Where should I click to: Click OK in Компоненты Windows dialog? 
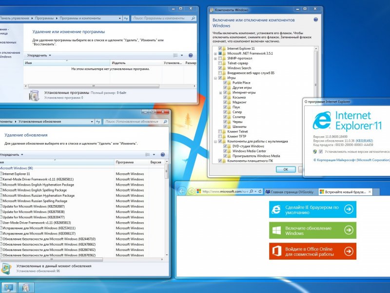286,169
